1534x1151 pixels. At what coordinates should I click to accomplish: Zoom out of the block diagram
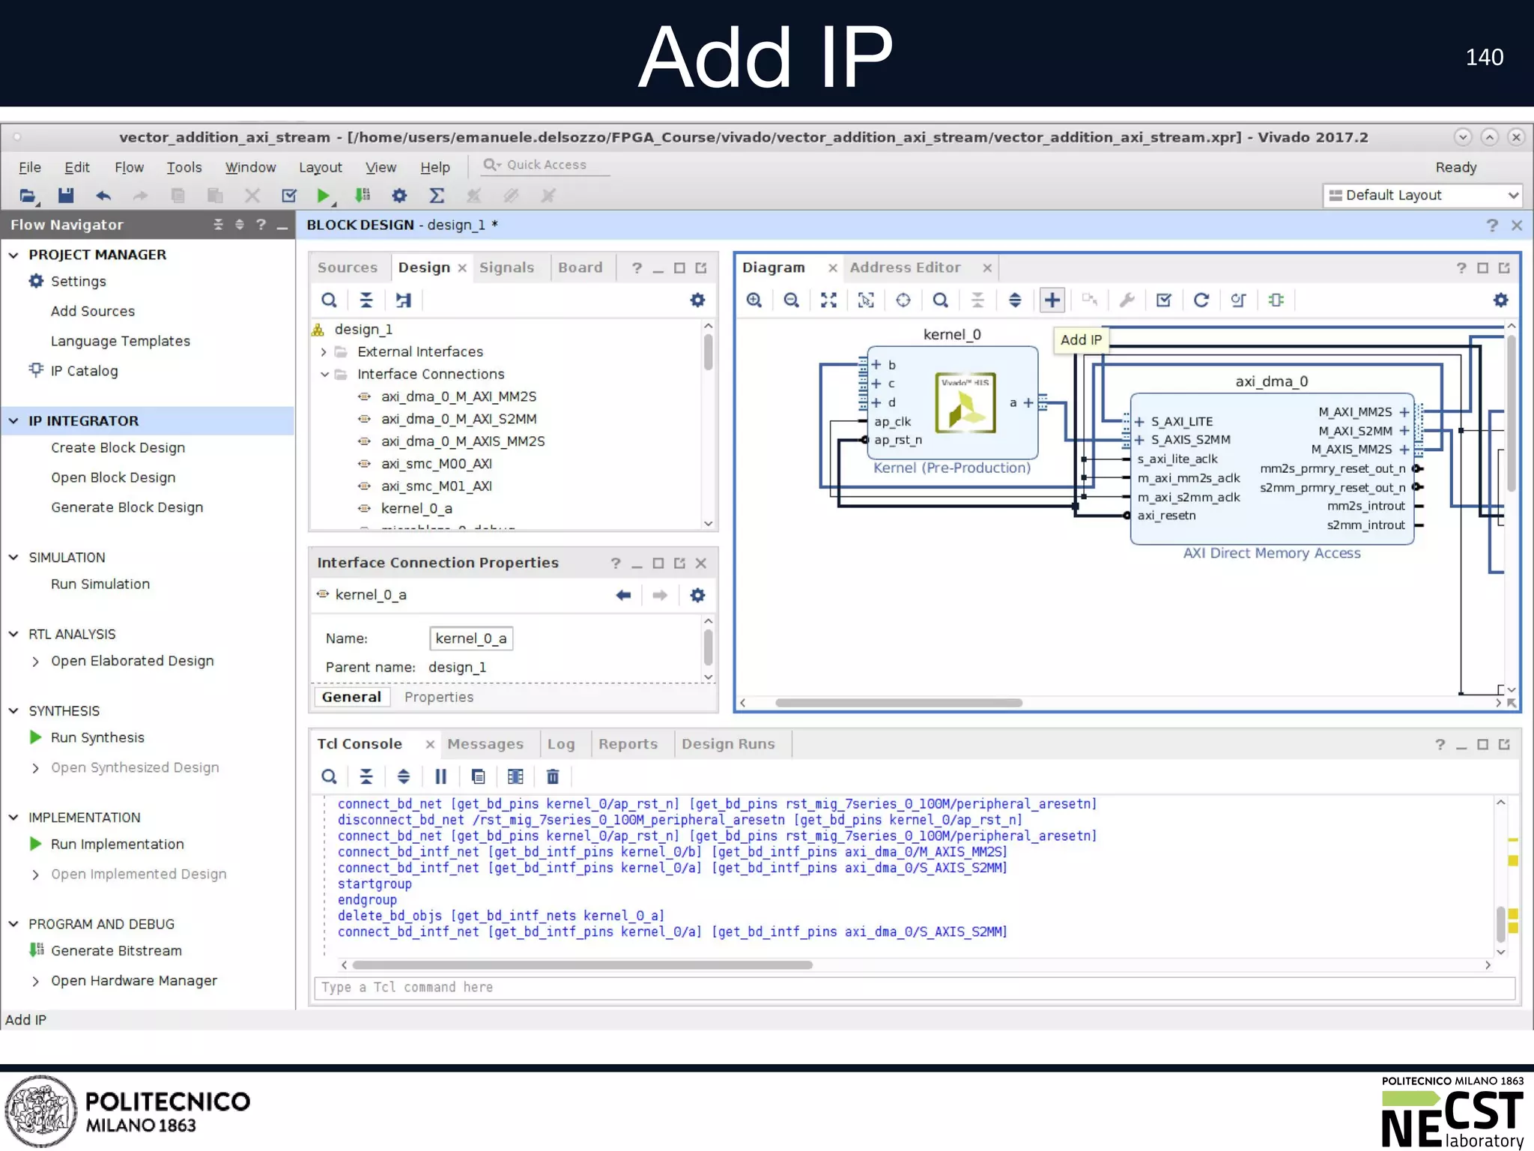(791, 300)
